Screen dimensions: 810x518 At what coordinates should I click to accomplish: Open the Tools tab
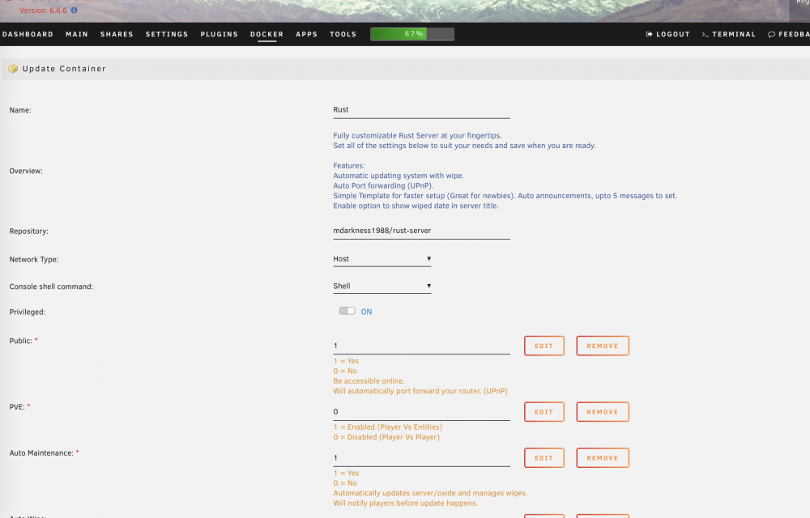coord(343,34)
